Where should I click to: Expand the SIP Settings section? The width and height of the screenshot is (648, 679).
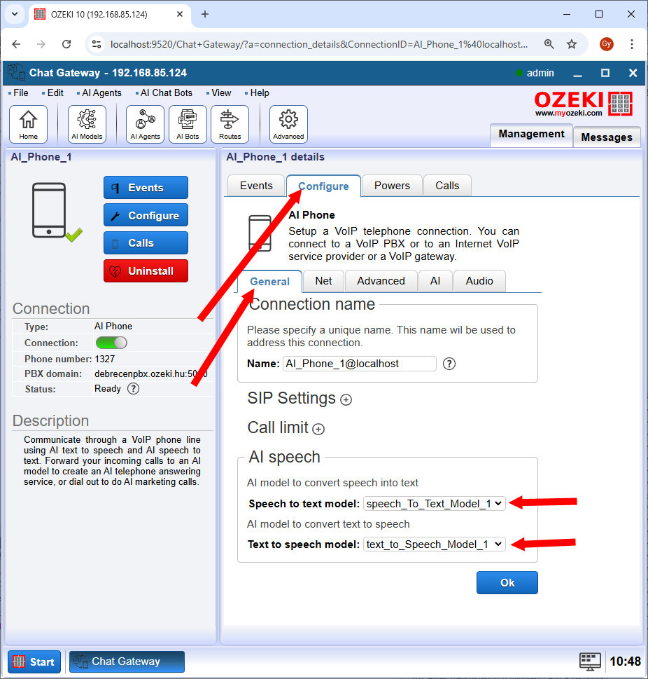pos(346,399)
